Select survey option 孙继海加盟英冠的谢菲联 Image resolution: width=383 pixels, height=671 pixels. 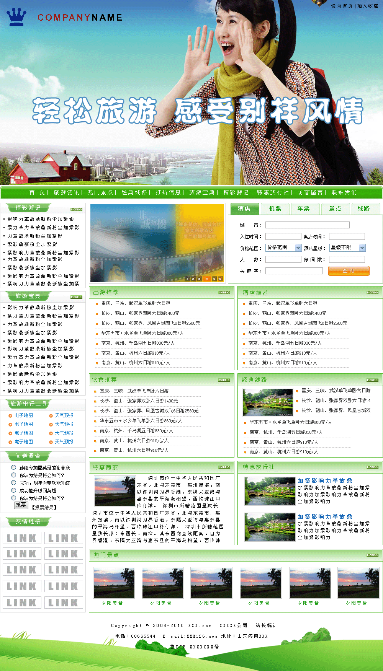coord(14,467)
